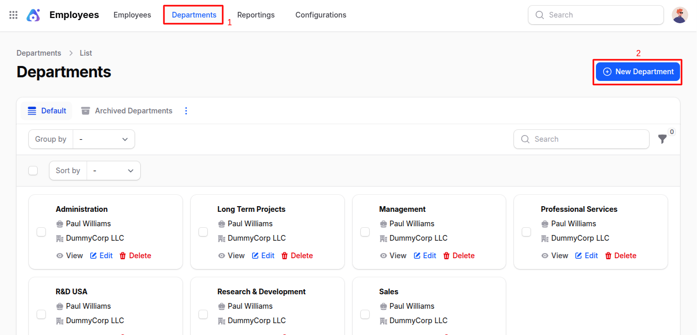Tick the select-all checkbox beside Sort by
This screenshot has height=335, width=697.
point(33,171)
